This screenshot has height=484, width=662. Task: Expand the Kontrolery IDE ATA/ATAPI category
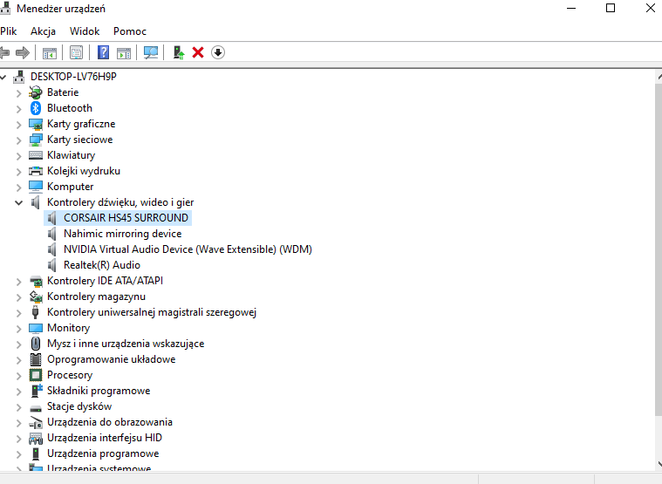tap(18, 281)
